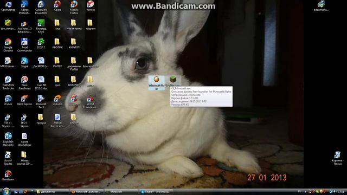Viewport: 347px width, 195px height.
Task: Open the Бильярд Клуб shortcut
Action: coord(41,26)
